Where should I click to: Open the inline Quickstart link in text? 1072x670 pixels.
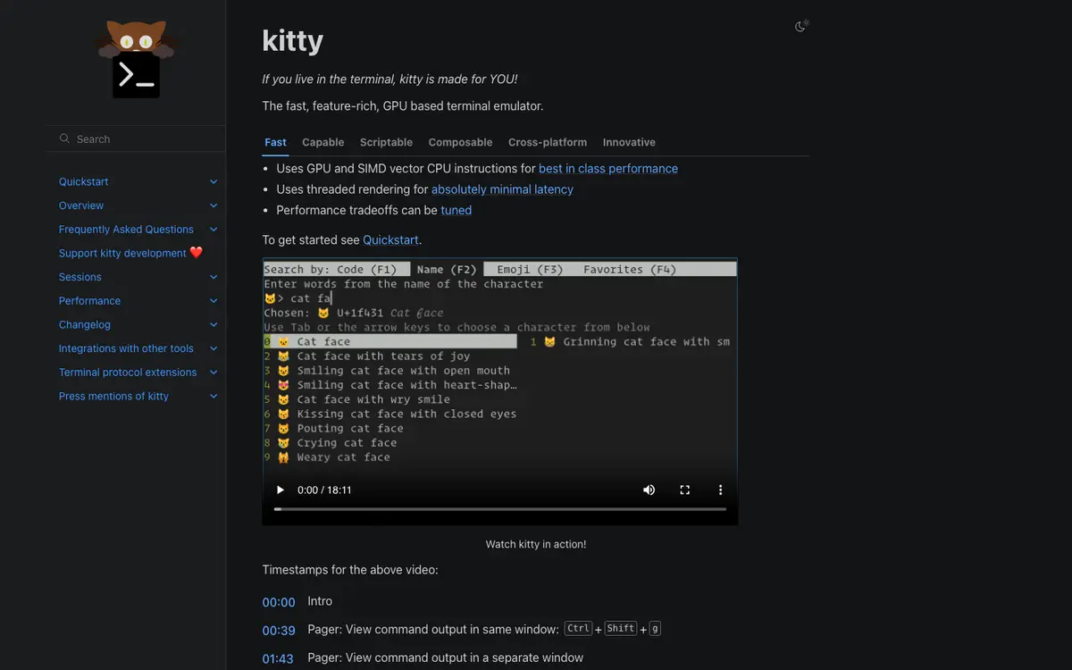[x=390, y=240]
